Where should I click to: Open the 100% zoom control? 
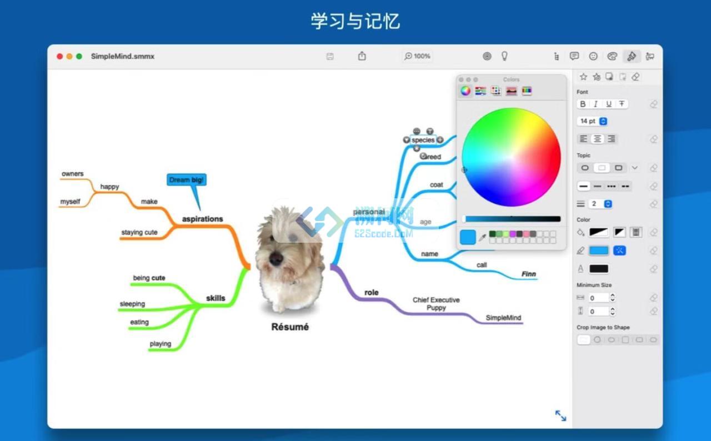tap(418, 56)
